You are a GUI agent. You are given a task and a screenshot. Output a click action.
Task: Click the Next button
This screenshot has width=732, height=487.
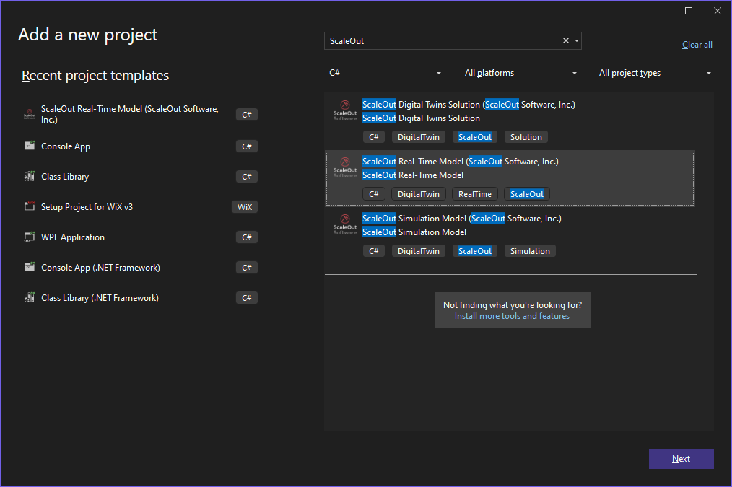pyautogui.click(x=681, y=459)
